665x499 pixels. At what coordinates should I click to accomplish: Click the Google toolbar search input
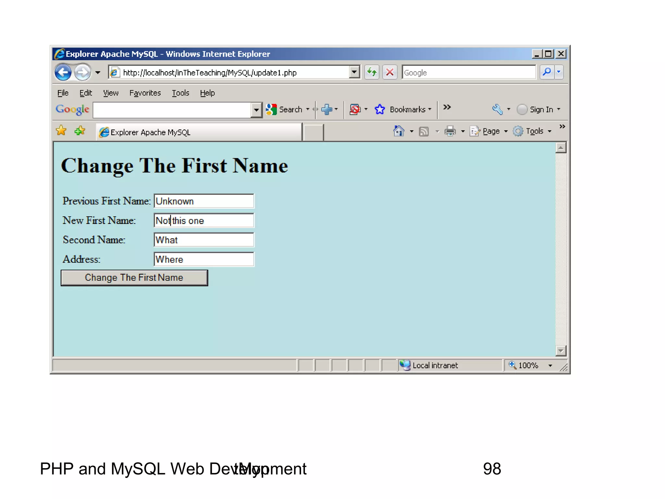pos(172,110)
